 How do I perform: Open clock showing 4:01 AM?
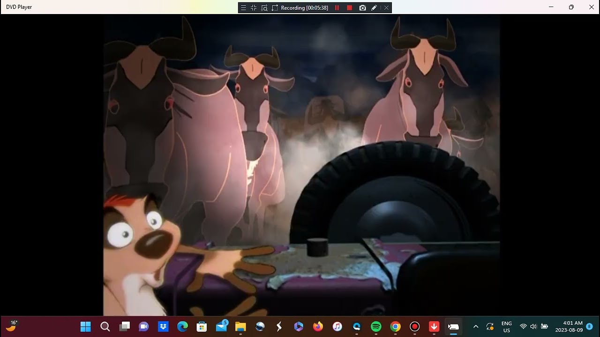tap(569, 327)
